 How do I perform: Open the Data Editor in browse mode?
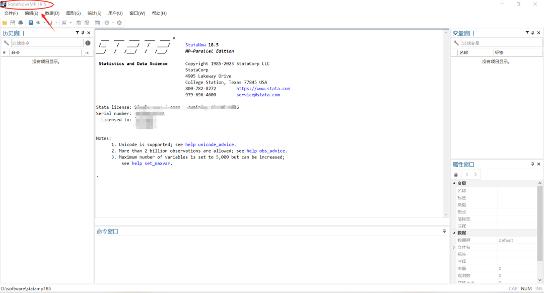tap(87, 23)
